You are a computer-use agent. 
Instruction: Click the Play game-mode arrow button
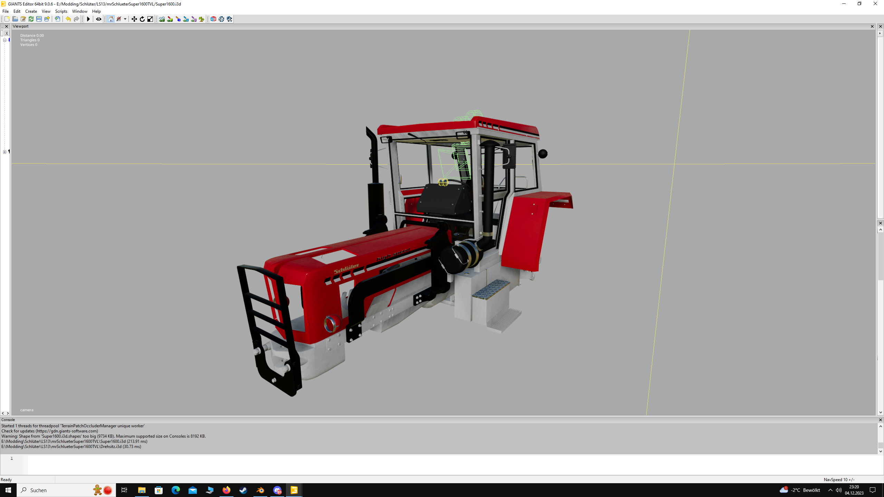click(x=88, y=19)
